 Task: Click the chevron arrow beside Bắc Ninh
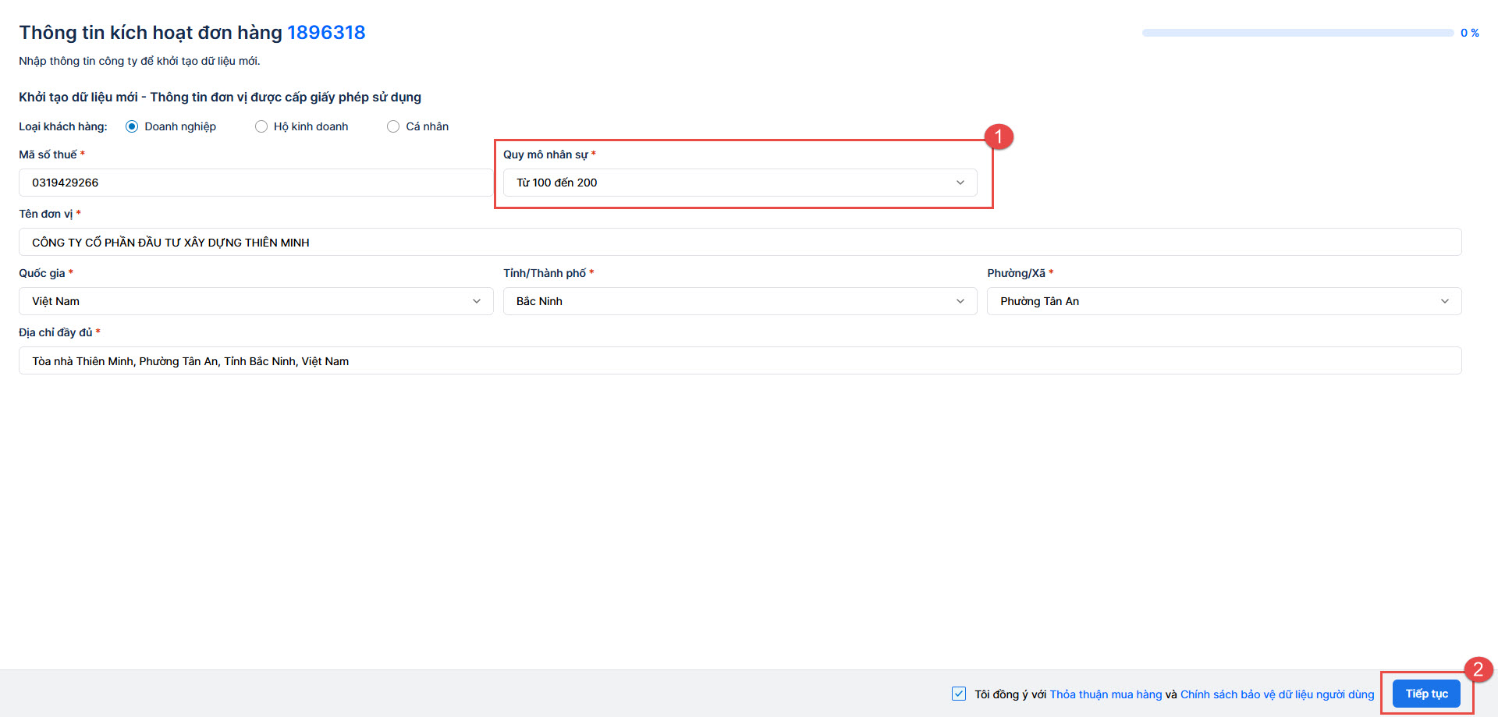click(x=960, y=301)
